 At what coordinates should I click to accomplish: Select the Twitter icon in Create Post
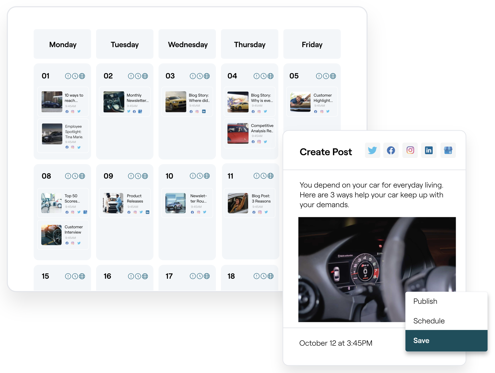[372, 150]
